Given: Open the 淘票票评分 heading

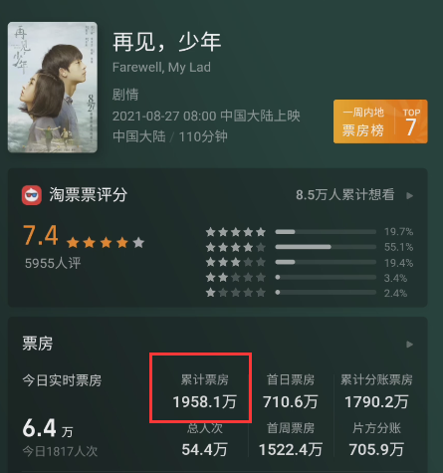Looking at the screenshot, I should (89, 195).
